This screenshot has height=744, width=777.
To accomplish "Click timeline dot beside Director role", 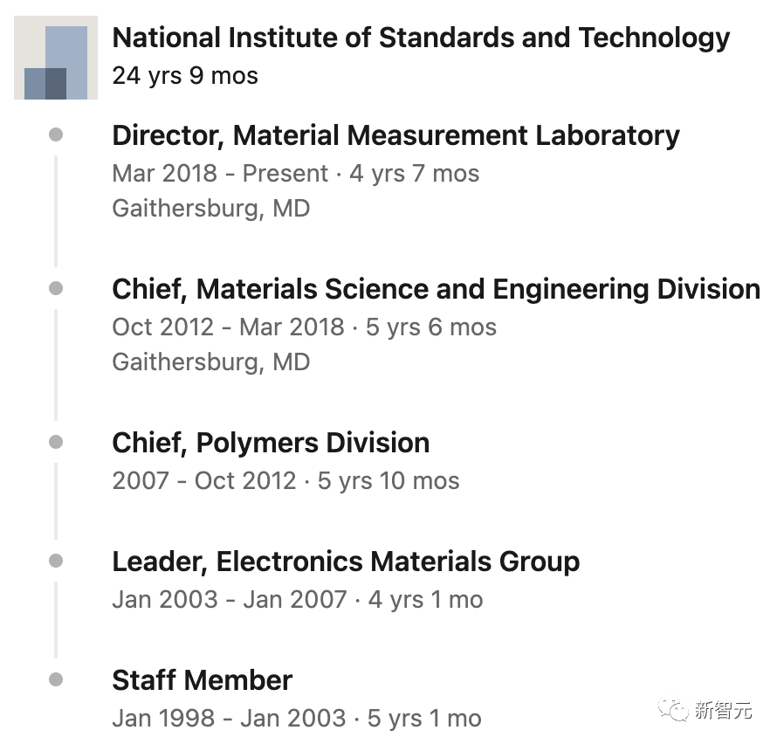I will [56, 134].
